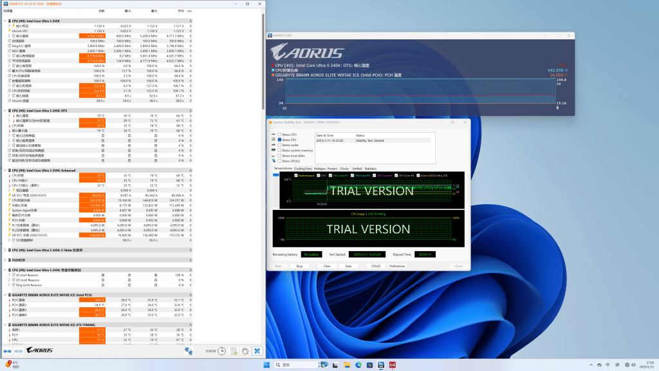Screen dimensions: 659x371
Task: Open File Explorer from the taskbar
Action: pyautogui.click(x=347, y=365)
